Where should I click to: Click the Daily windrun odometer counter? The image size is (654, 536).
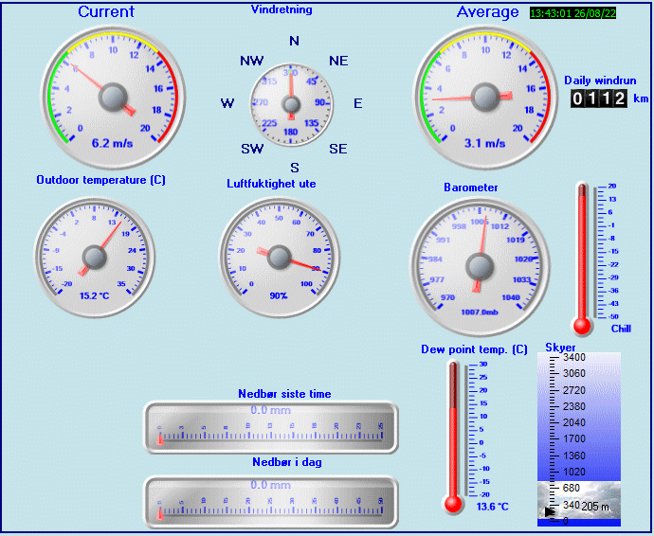tap(598, 98)
